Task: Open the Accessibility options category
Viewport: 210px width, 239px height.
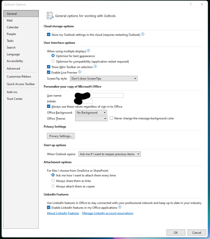Action: [x=21, y=61]
